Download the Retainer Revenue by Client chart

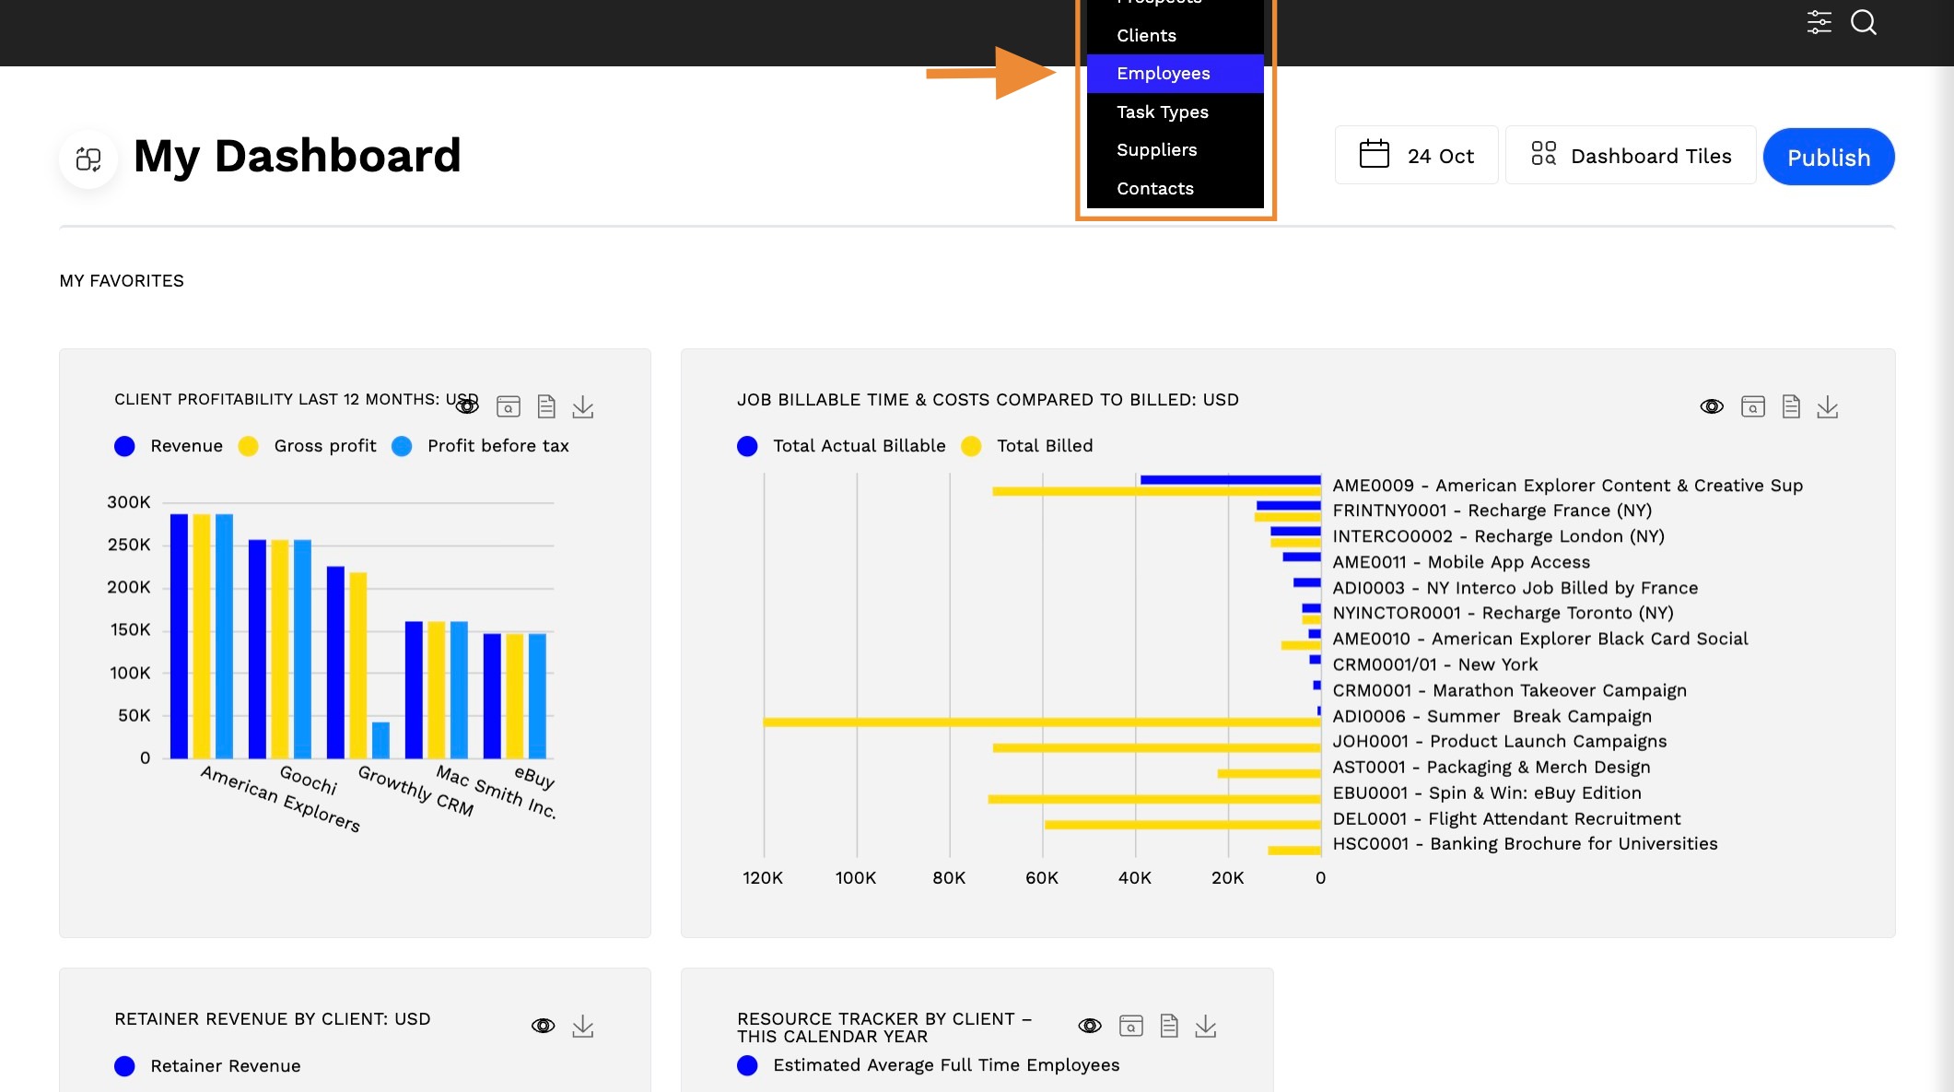[583, 1026]
